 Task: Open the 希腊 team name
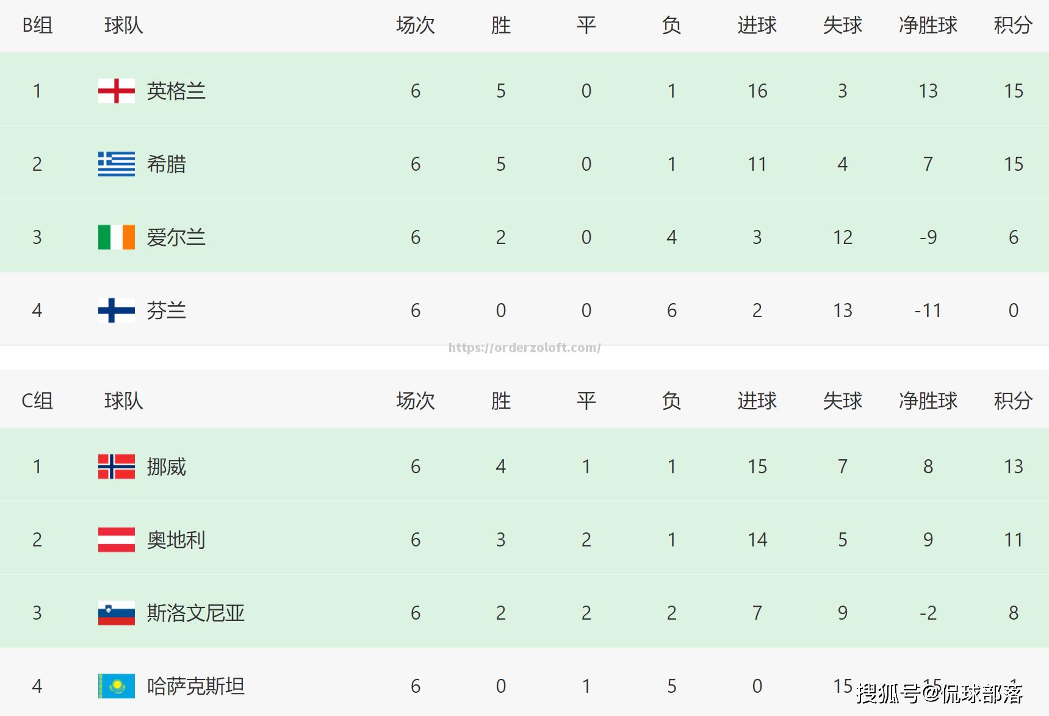166,164
